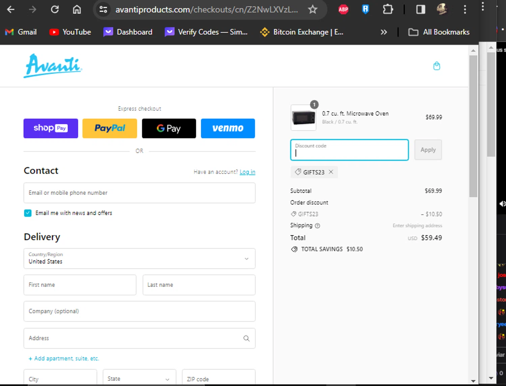Click the Last name field
Viewport: 506px width, 386px height.
click(199, 285)
